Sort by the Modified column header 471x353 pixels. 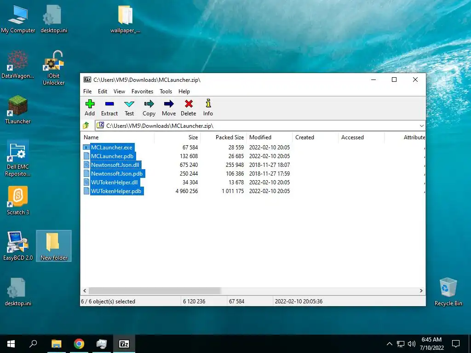tap(269, 137)
